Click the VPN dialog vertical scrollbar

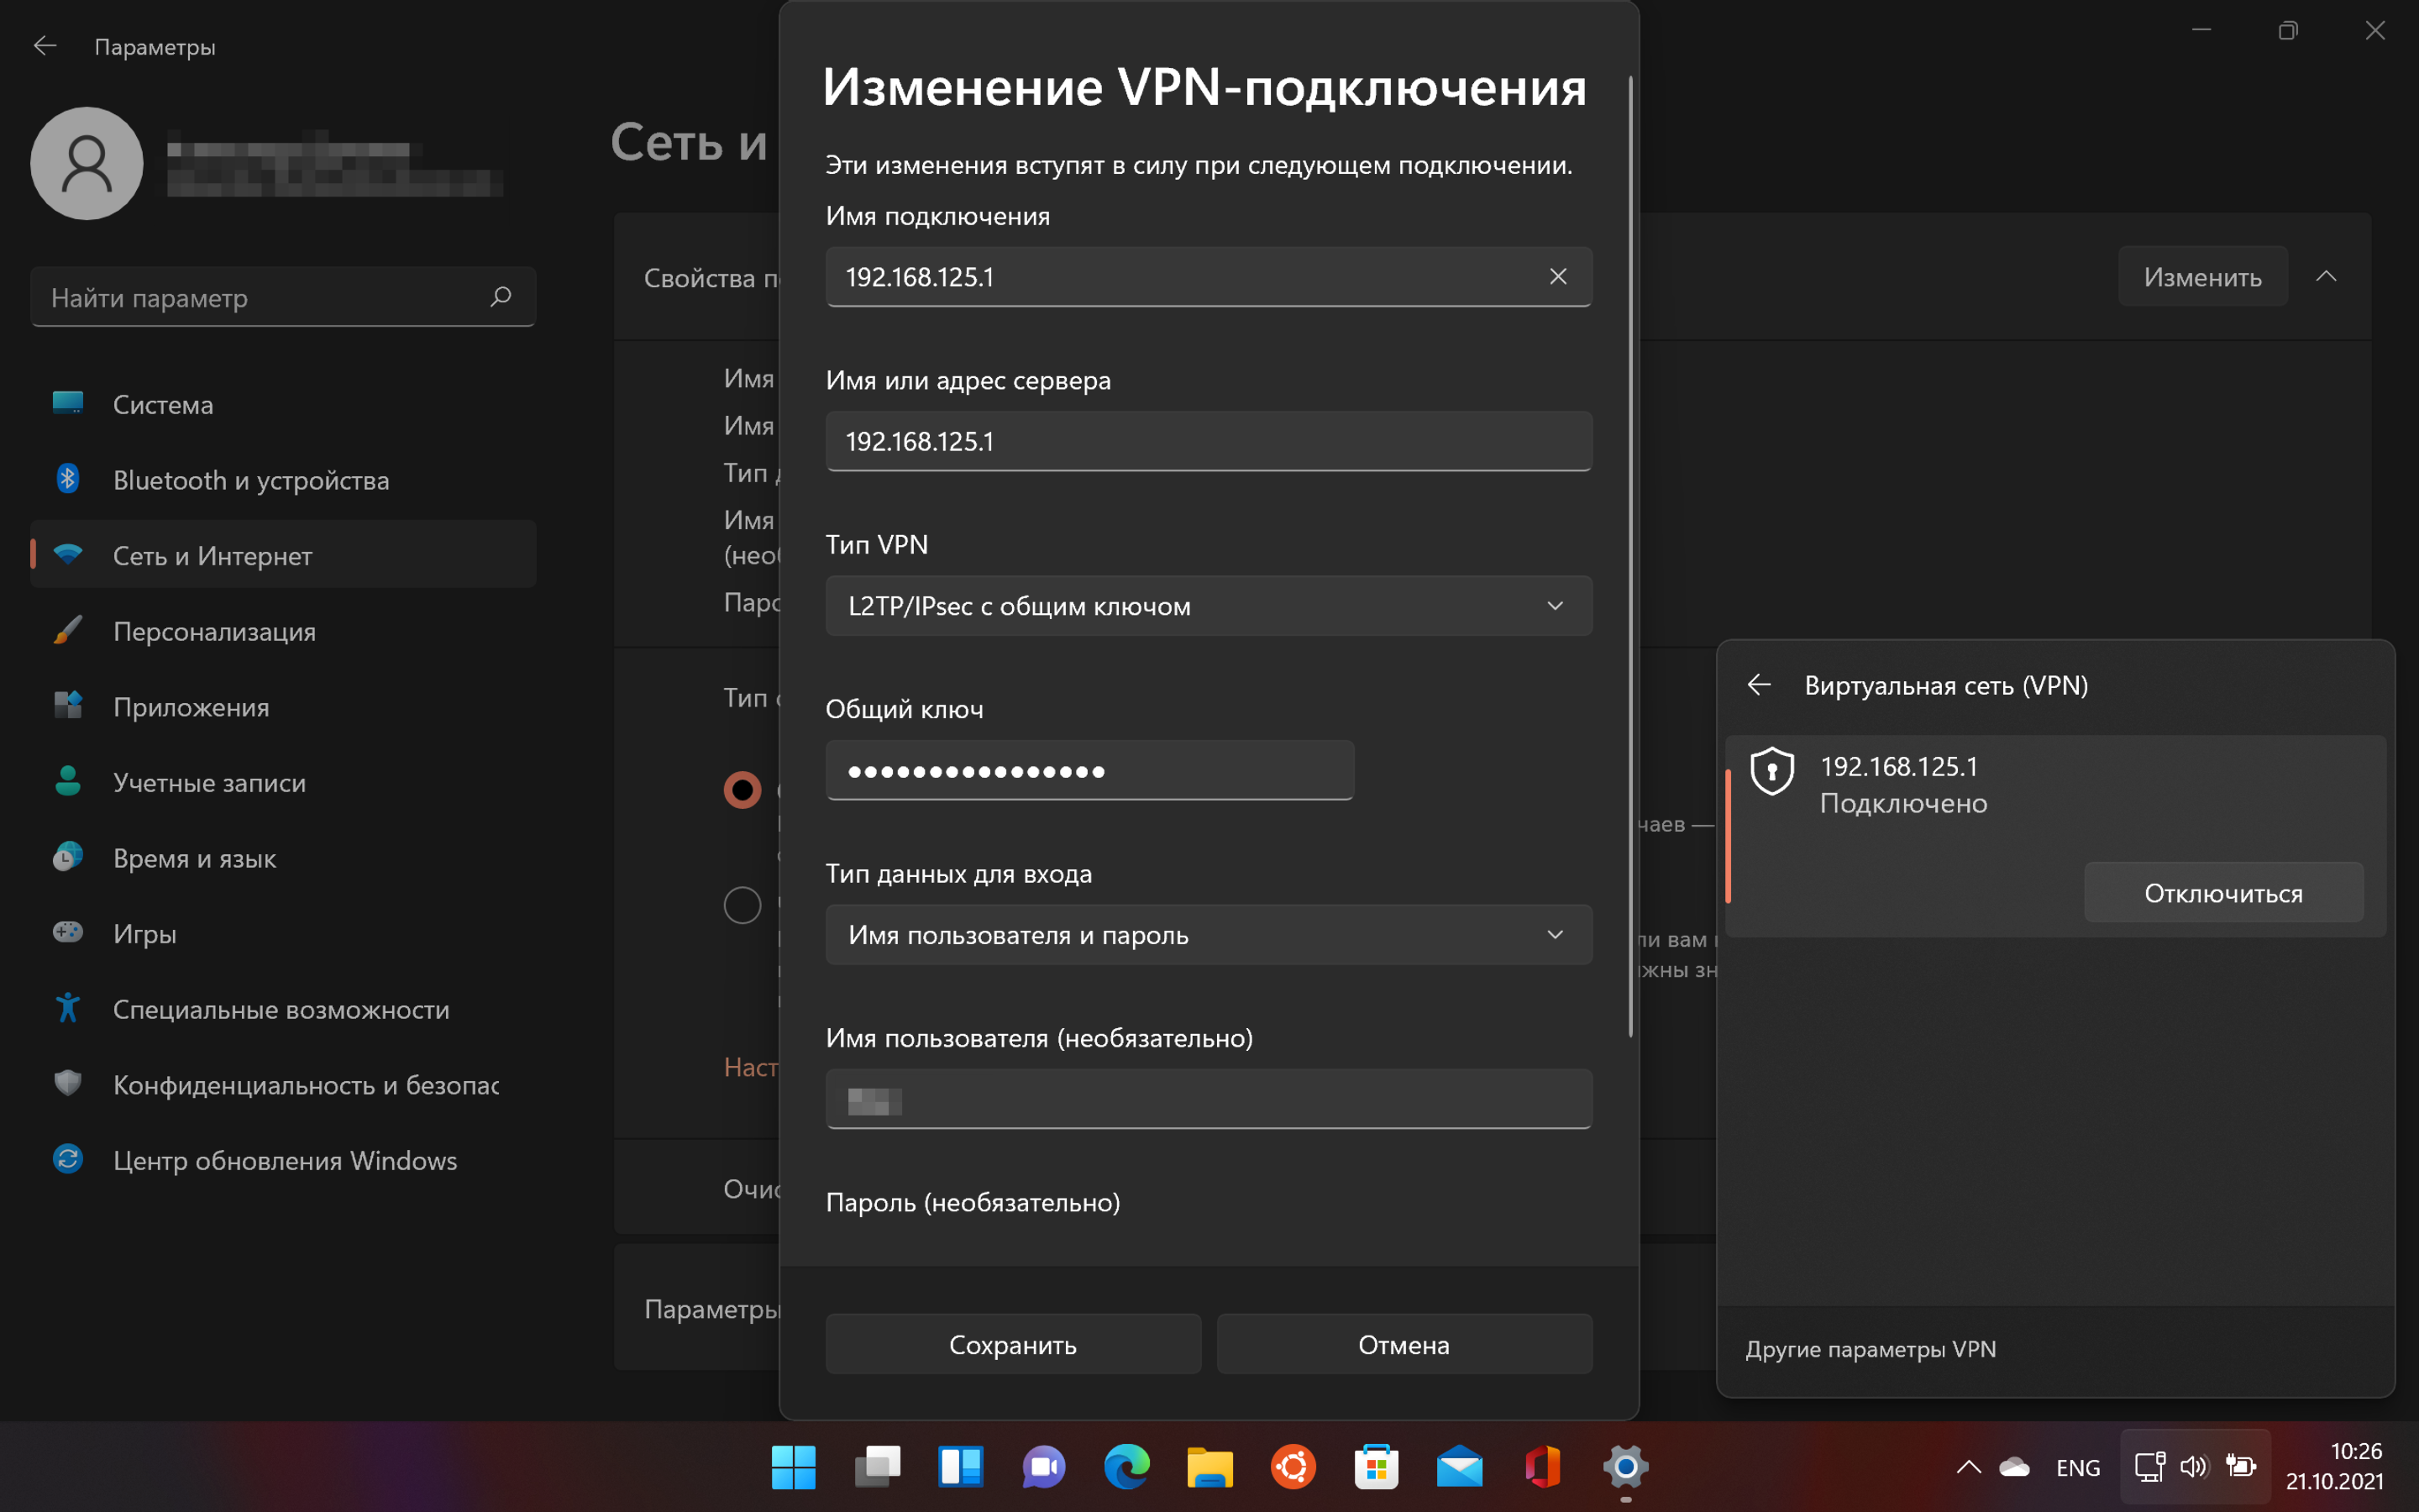click(1630, 555)
